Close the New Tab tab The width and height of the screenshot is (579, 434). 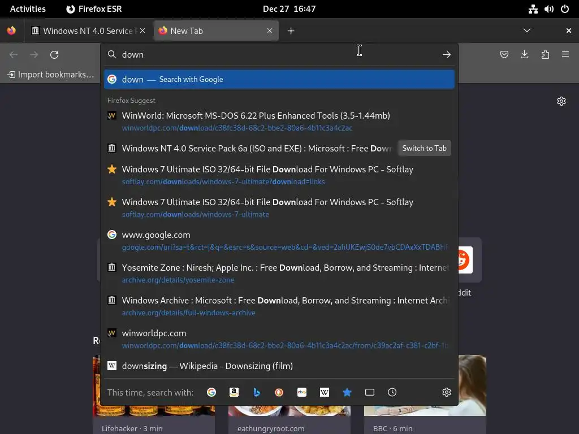(x=270, y=31)
